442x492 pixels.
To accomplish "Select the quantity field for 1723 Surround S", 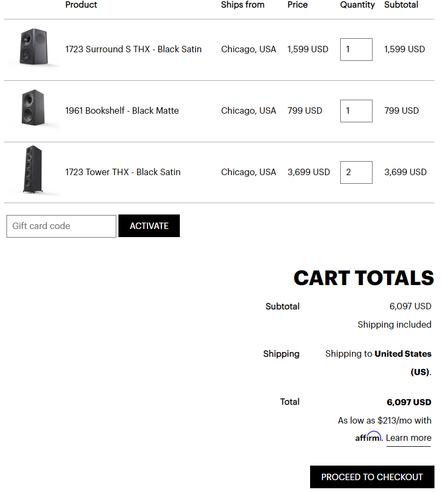I will tap(356, 50).
